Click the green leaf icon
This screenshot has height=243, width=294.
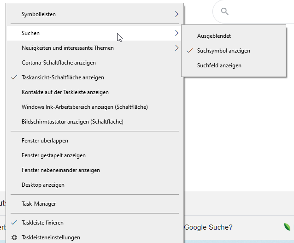pos(287,227)
